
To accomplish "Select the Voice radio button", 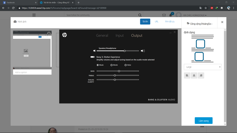I will (125, 65).
